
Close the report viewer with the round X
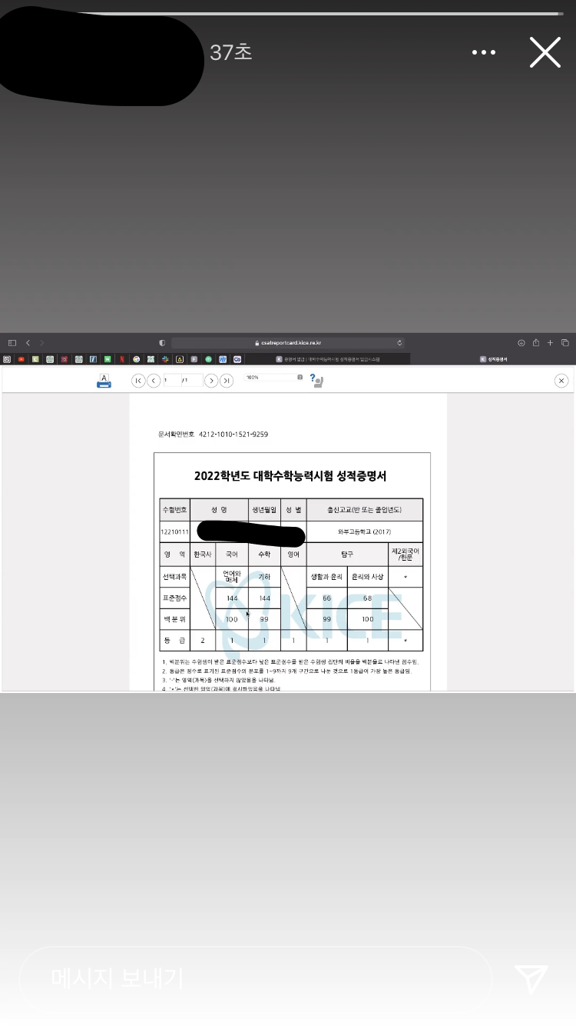tap(561, 381)
